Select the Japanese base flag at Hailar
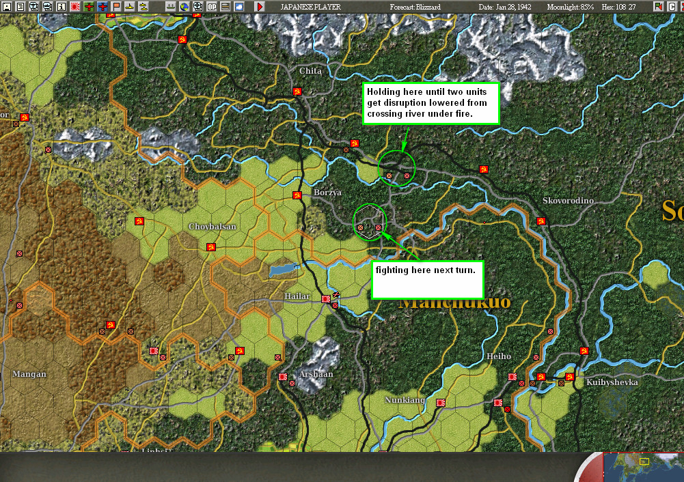The width and height of the screenshot is (684, 482). click(x=326, y=299)
